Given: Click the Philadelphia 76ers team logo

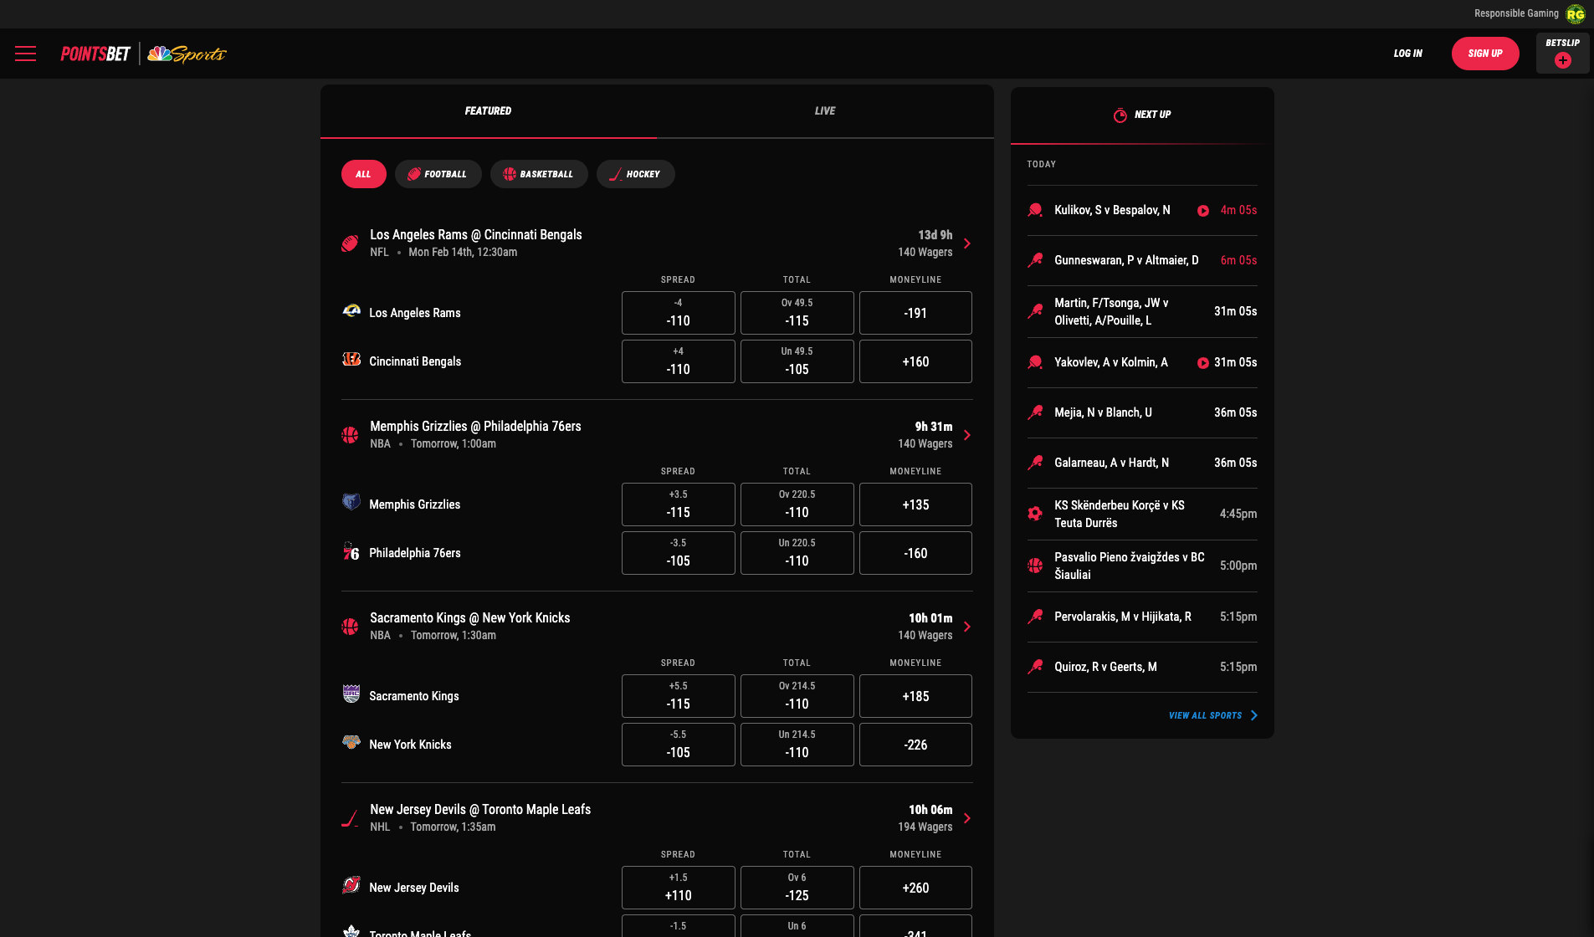Looking at the screenshot, I should [351, 551].
